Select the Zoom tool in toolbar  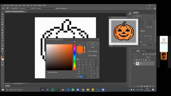(2, 51)
